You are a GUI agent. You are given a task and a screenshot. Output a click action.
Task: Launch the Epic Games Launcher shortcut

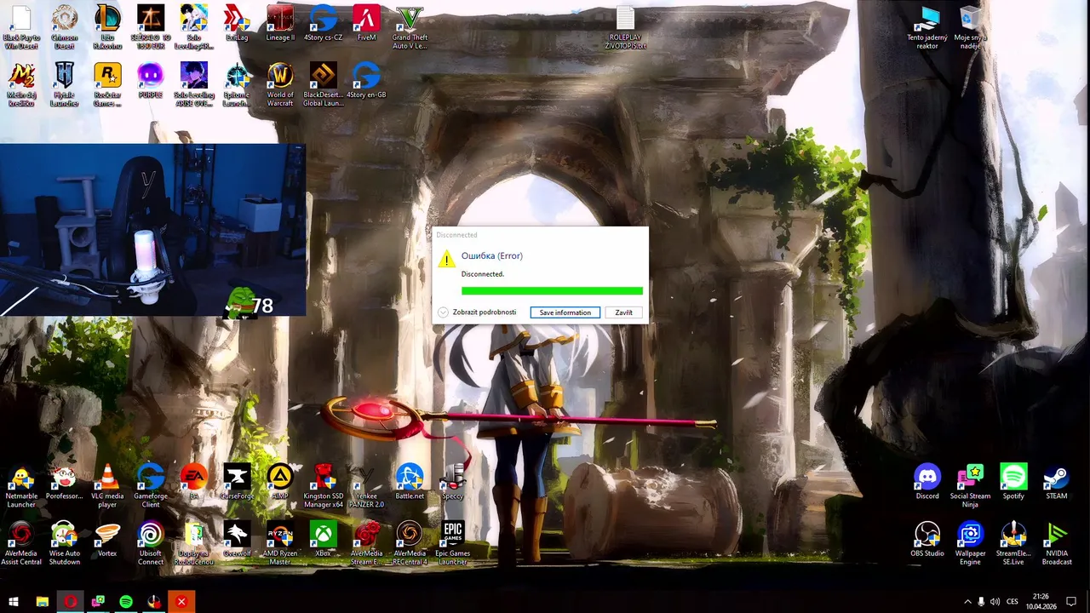(453, 542)
